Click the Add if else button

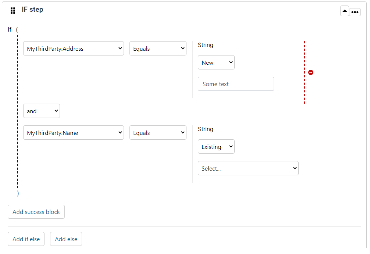26,239
